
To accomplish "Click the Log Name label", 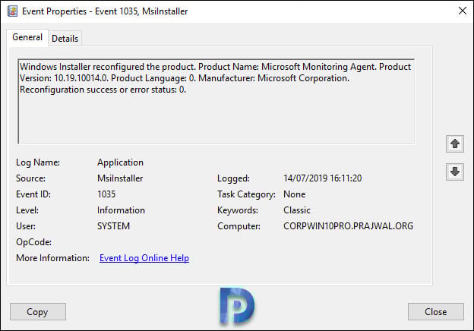I will click(x=38, y=162).
